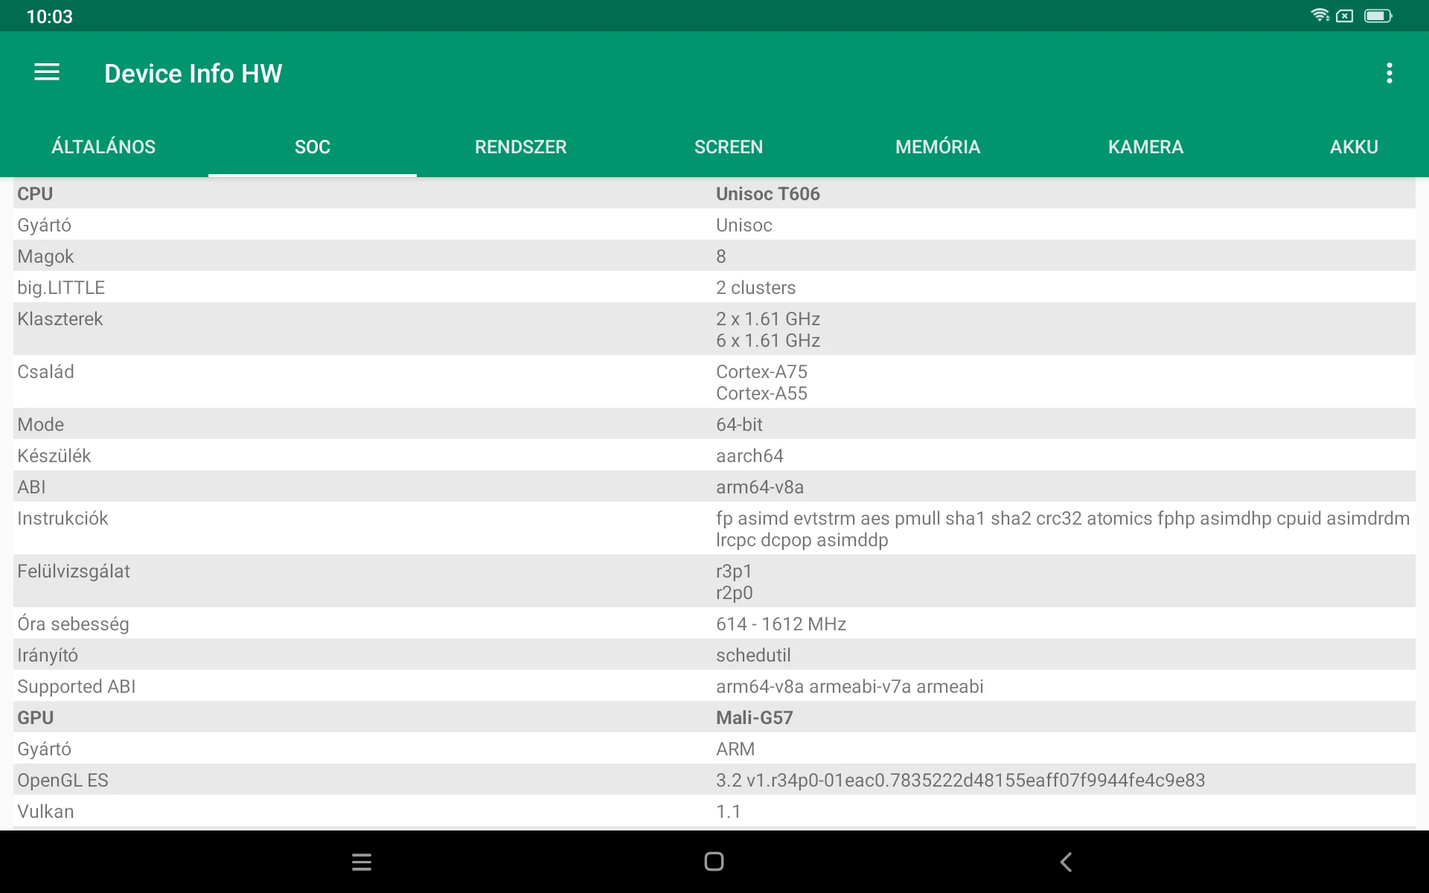Tap the GPU Mali-G57 header row
Screen dimensions: 1429x893
click(x=714, y=717)
